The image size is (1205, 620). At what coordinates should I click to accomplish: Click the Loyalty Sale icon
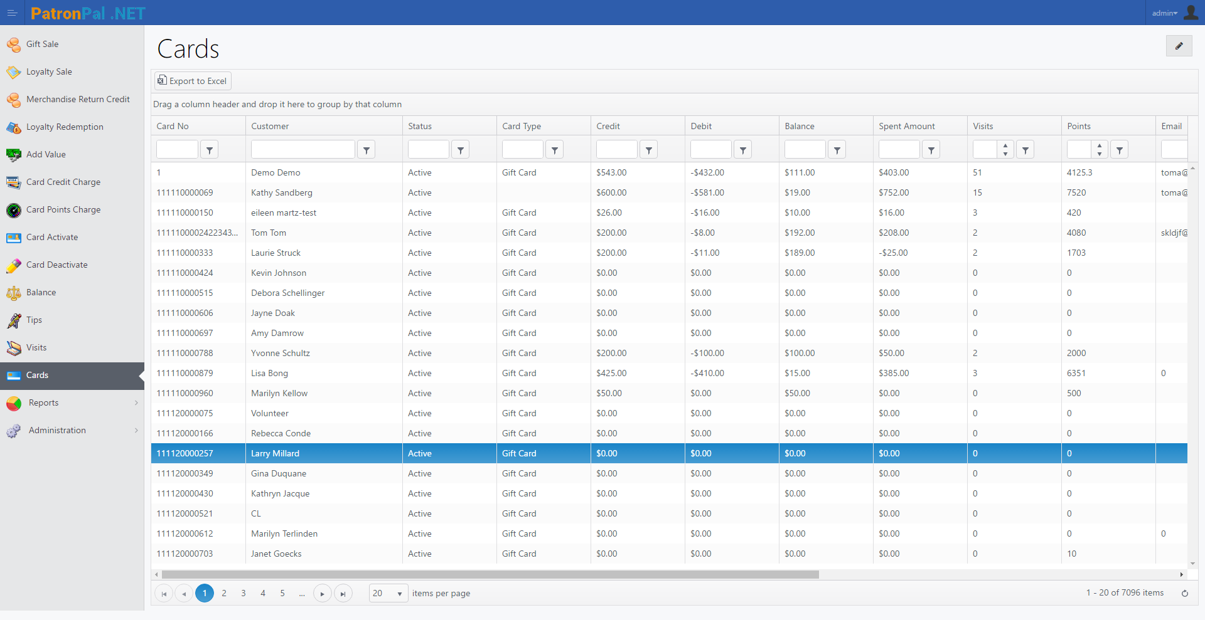[14, 72]
